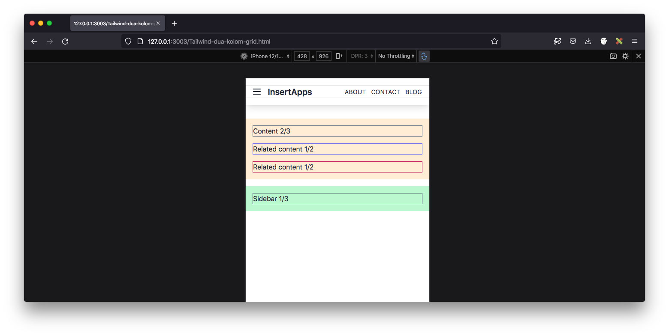
Task: Open the No Throttling dropdown
Action: (396, 56)
